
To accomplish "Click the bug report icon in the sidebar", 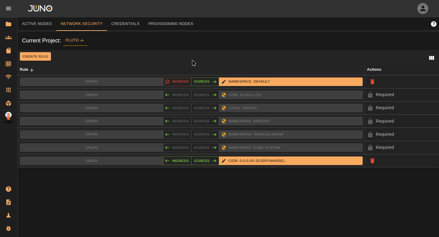I will (9, 228).
